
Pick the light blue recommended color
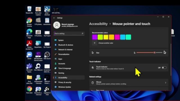(123, 37)
